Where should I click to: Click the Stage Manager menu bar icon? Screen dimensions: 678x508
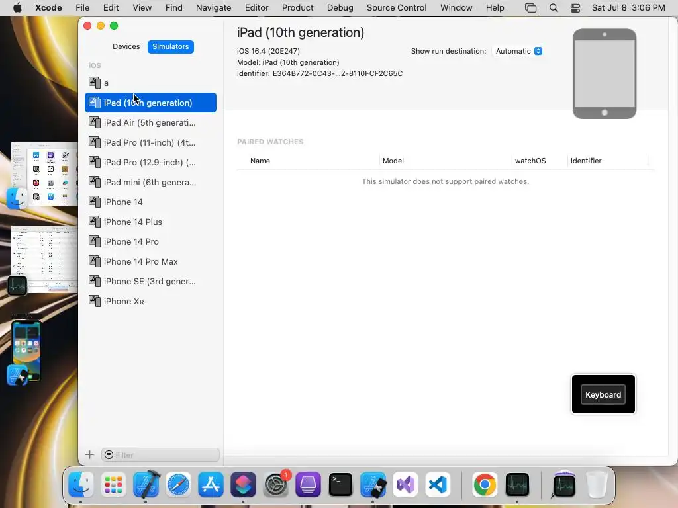click(x=530, y=8)
